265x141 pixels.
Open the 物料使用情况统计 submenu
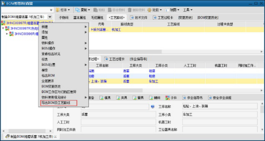coord(64,97)
